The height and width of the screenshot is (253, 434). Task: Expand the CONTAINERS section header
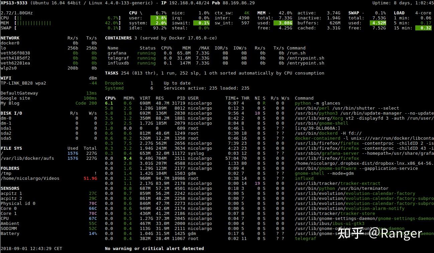point(120,38)
